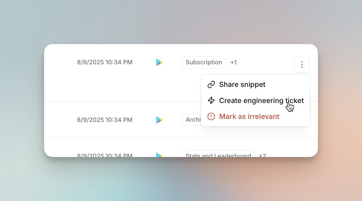The width and height of the screenshot is (362, 201).
Task: Click the link chain icon beside Share snippet
Action: tap(211, 84)
